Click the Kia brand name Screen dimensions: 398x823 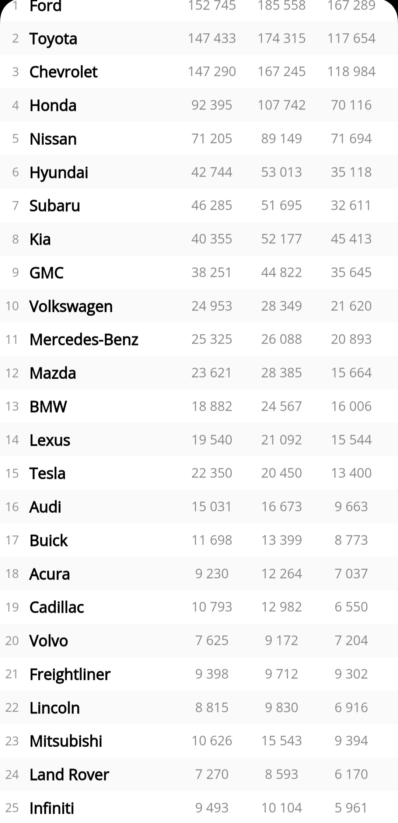(40, 239)
